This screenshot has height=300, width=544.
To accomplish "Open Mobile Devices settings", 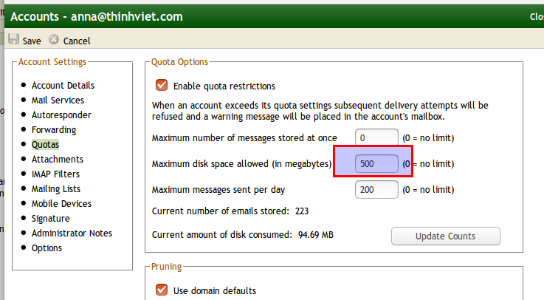I will tap(61, 203).
